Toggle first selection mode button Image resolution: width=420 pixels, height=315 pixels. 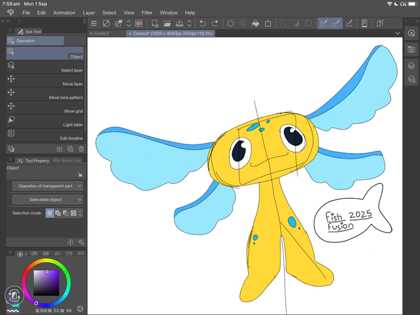(50, 213)
